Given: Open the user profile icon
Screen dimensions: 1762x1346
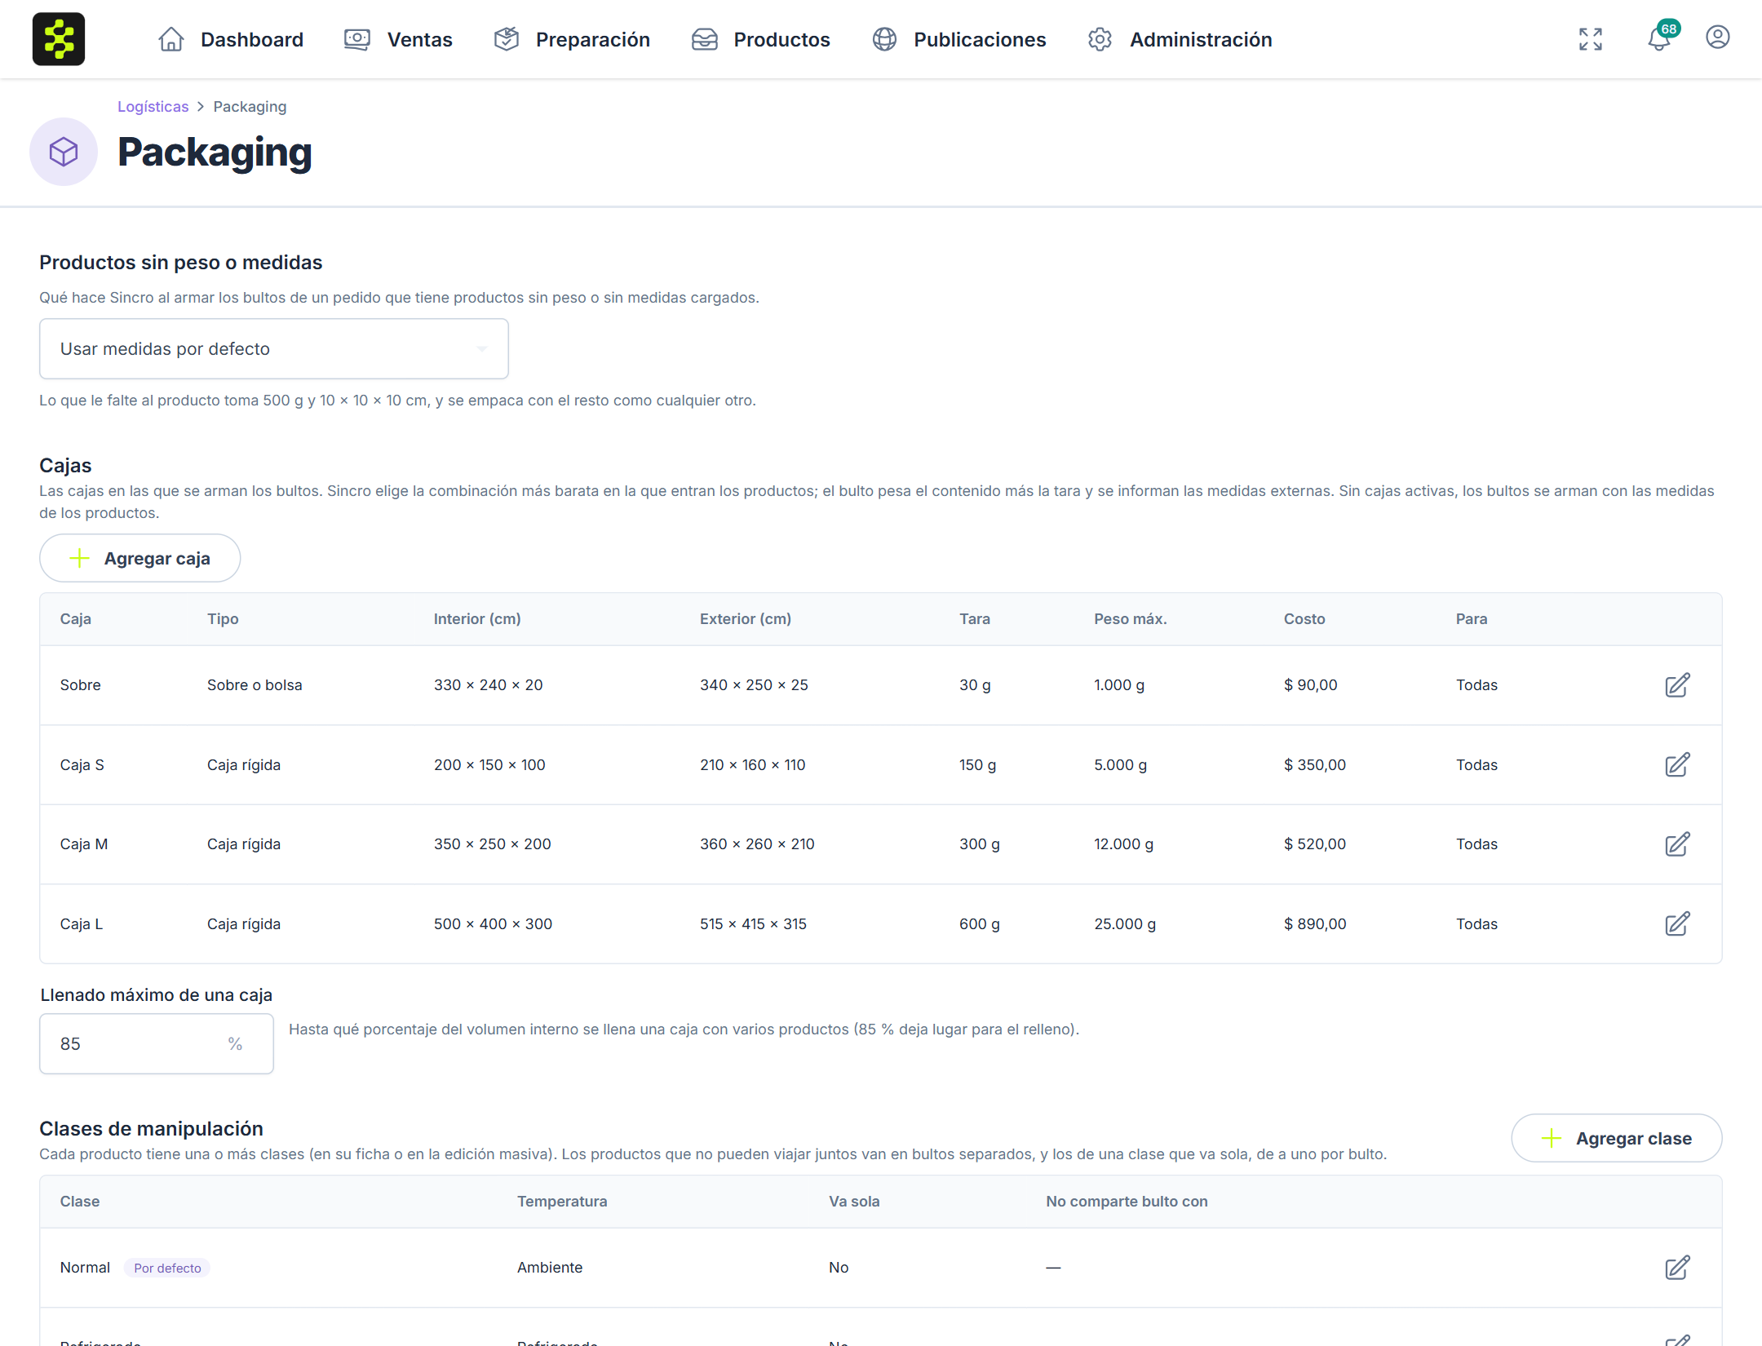Looking at the screenshot, I should [1717, 38].
